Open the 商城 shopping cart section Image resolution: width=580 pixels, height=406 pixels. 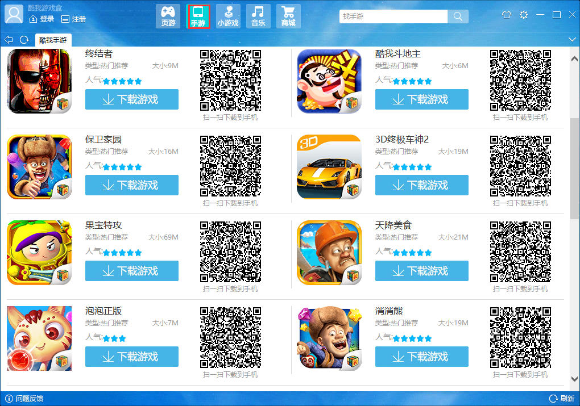tap(288, 16)
